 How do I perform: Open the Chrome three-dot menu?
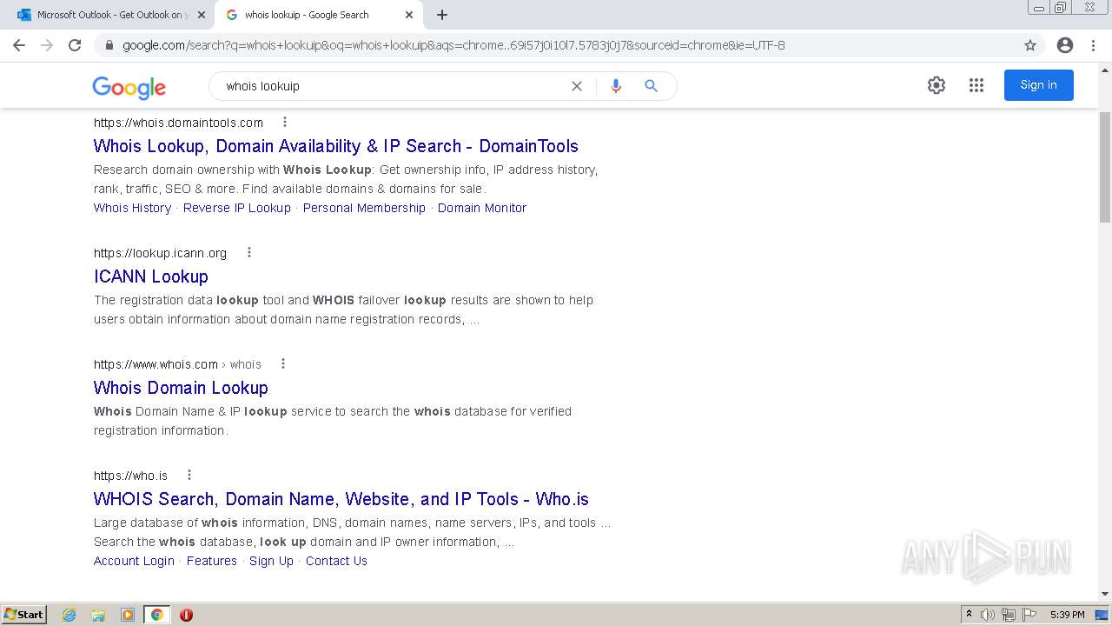click(1093, 45)
